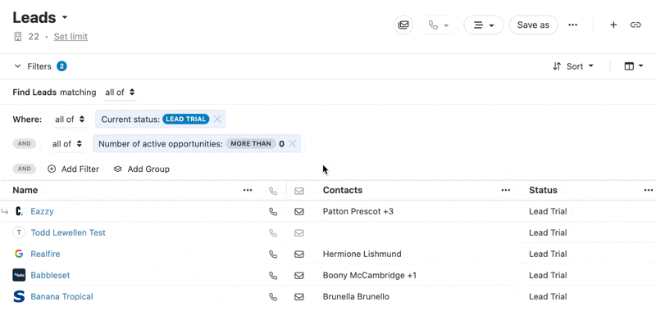Email Babbleset using envelope icon
Viewport: 656px width, 311px height.
pyautogui.click(x=298, y=276)
